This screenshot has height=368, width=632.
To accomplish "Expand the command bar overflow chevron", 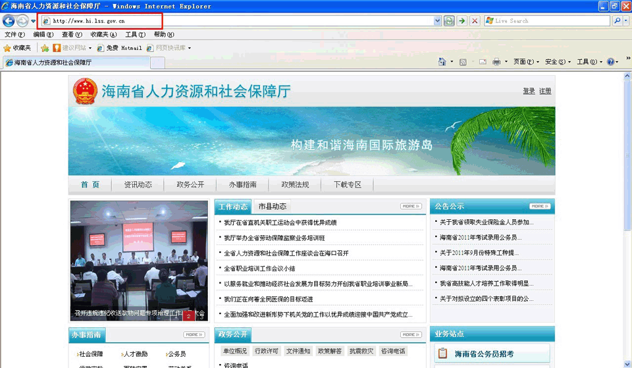I will pyautogui.click(x=628, y=59).
